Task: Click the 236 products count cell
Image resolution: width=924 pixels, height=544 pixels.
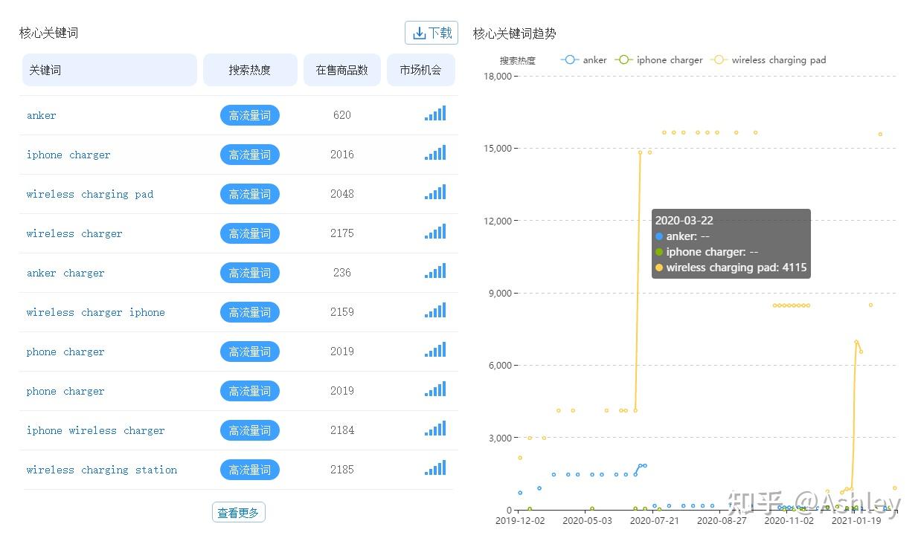Action: [342, 273]
